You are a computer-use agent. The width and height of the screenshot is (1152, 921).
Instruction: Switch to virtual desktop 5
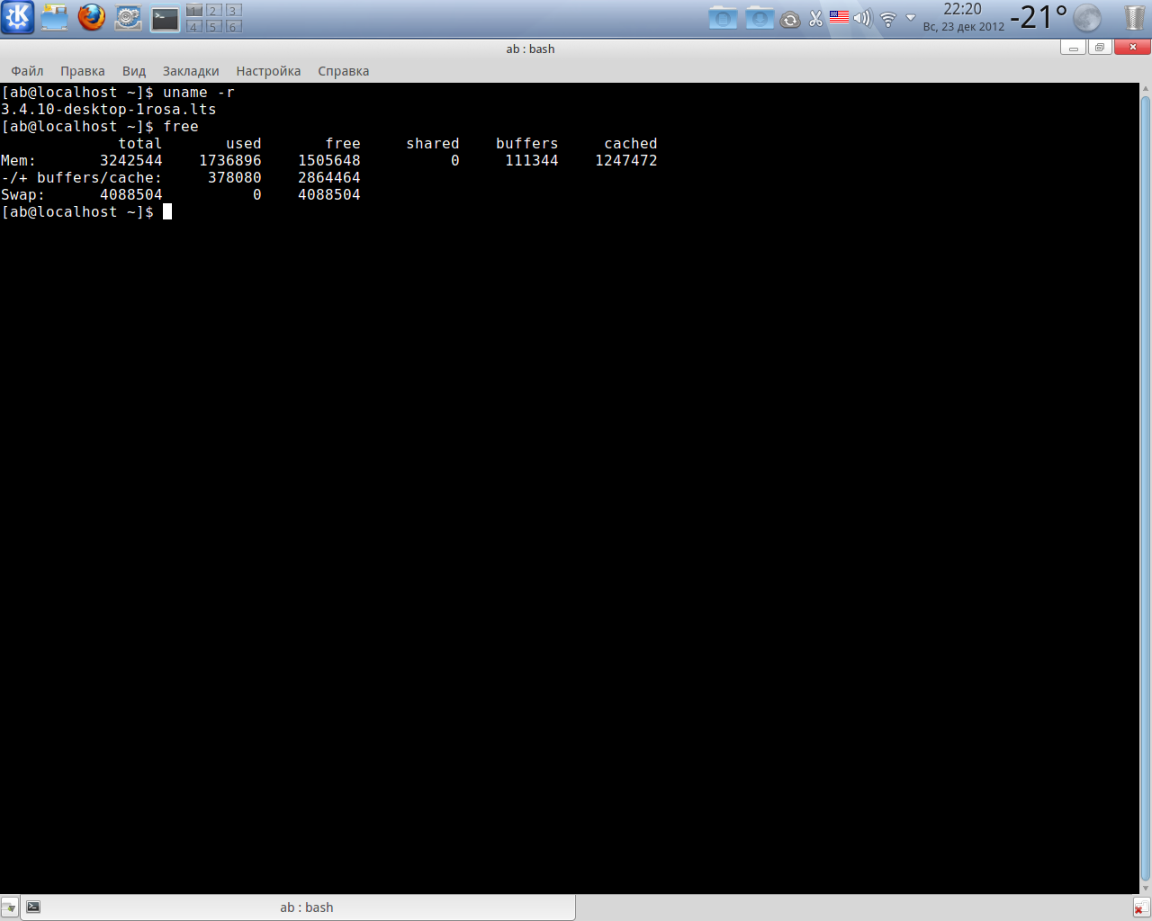point(214,27)
